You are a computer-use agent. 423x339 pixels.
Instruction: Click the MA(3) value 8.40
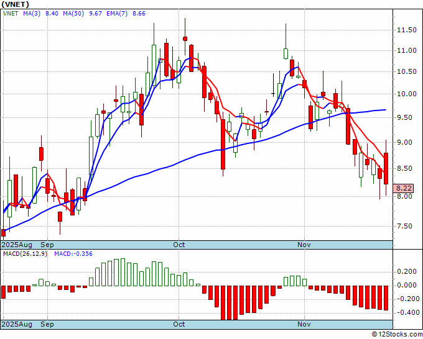[52, 14]
